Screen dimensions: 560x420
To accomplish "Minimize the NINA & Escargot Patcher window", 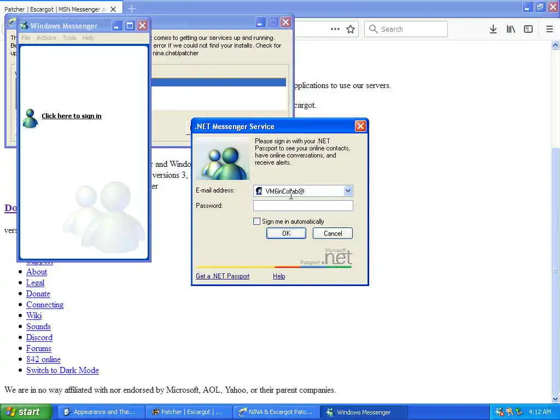I will [x=260, y=22].
